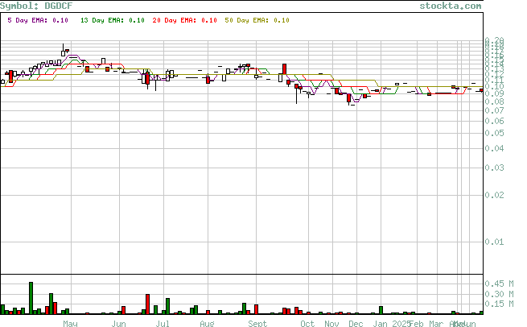The image size is (527, 327).
Task: Click the 0.08 price axis label
Action: pyautogui.click(x=494, y=101)
